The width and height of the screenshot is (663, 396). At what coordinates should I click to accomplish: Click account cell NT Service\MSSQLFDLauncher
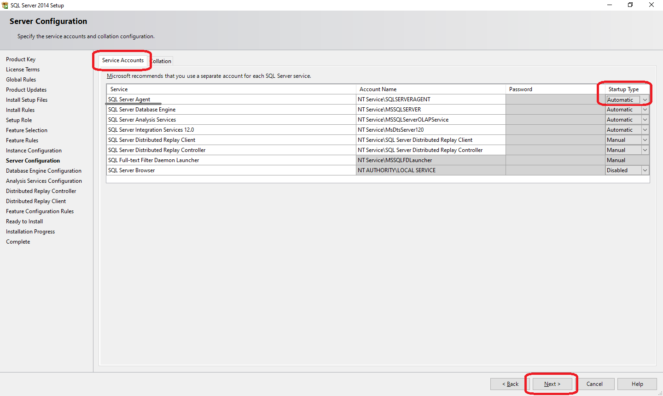[430, 160]
